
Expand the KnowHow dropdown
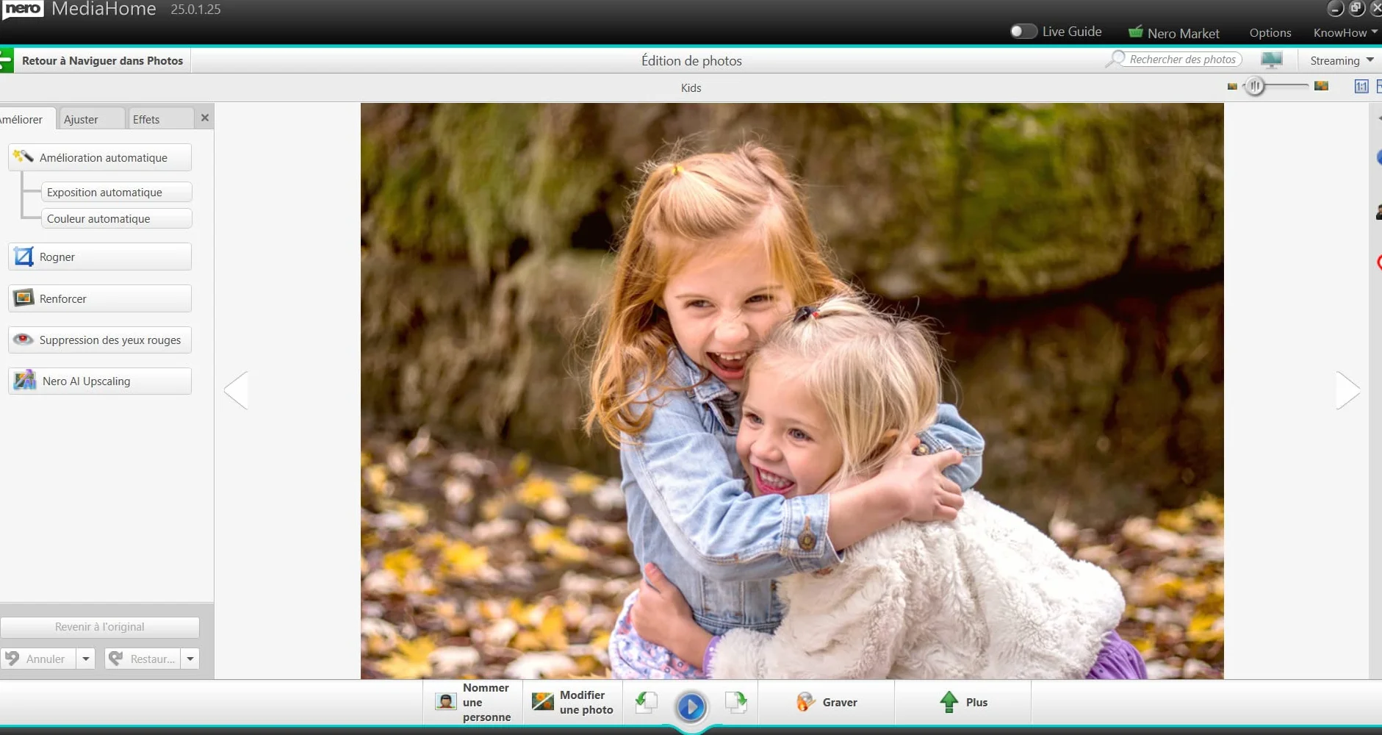[1345, 33]
